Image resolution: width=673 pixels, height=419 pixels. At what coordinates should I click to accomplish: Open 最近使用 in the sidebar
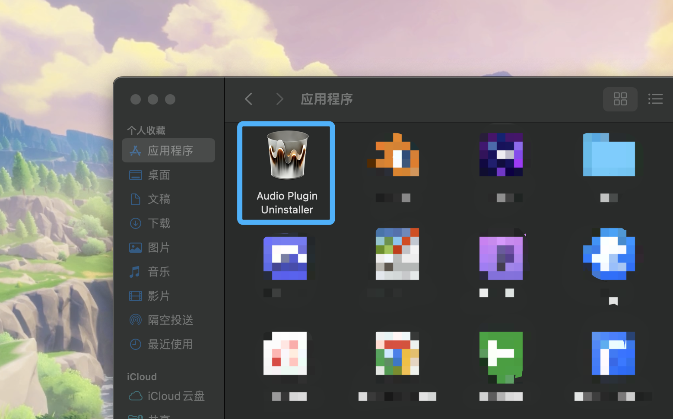click(x=168, y=344)
